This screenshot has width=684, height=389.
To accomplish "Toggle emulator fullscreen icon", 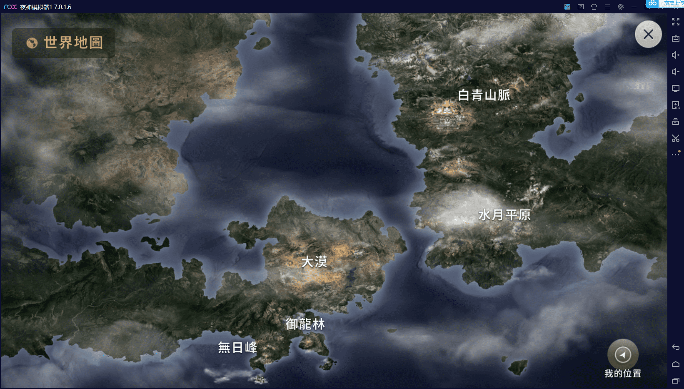I will (676, 22).
